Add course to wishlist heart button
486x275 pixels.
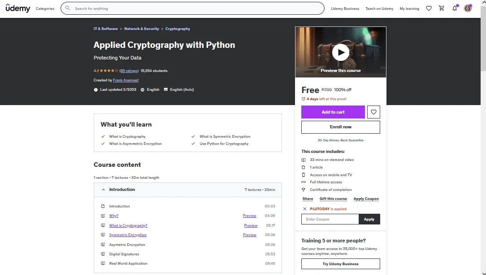pyautogui.click(x=373, y=112)
